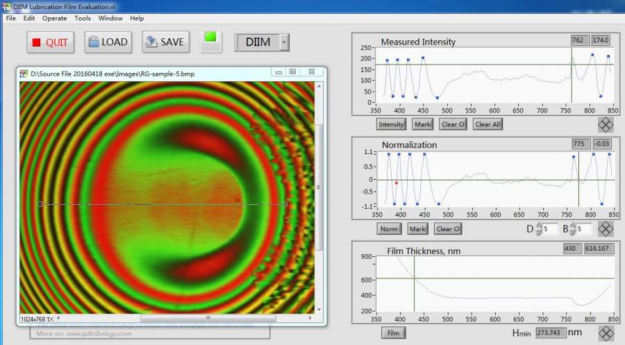The image size is (625, 345).
Task: Open the Operate menu
Action: point(55,18)
